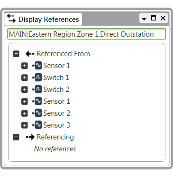The height and width of the screenshot is (178, 173).
Task: Expand the Switch 1 node
Action: coord(25,78)
